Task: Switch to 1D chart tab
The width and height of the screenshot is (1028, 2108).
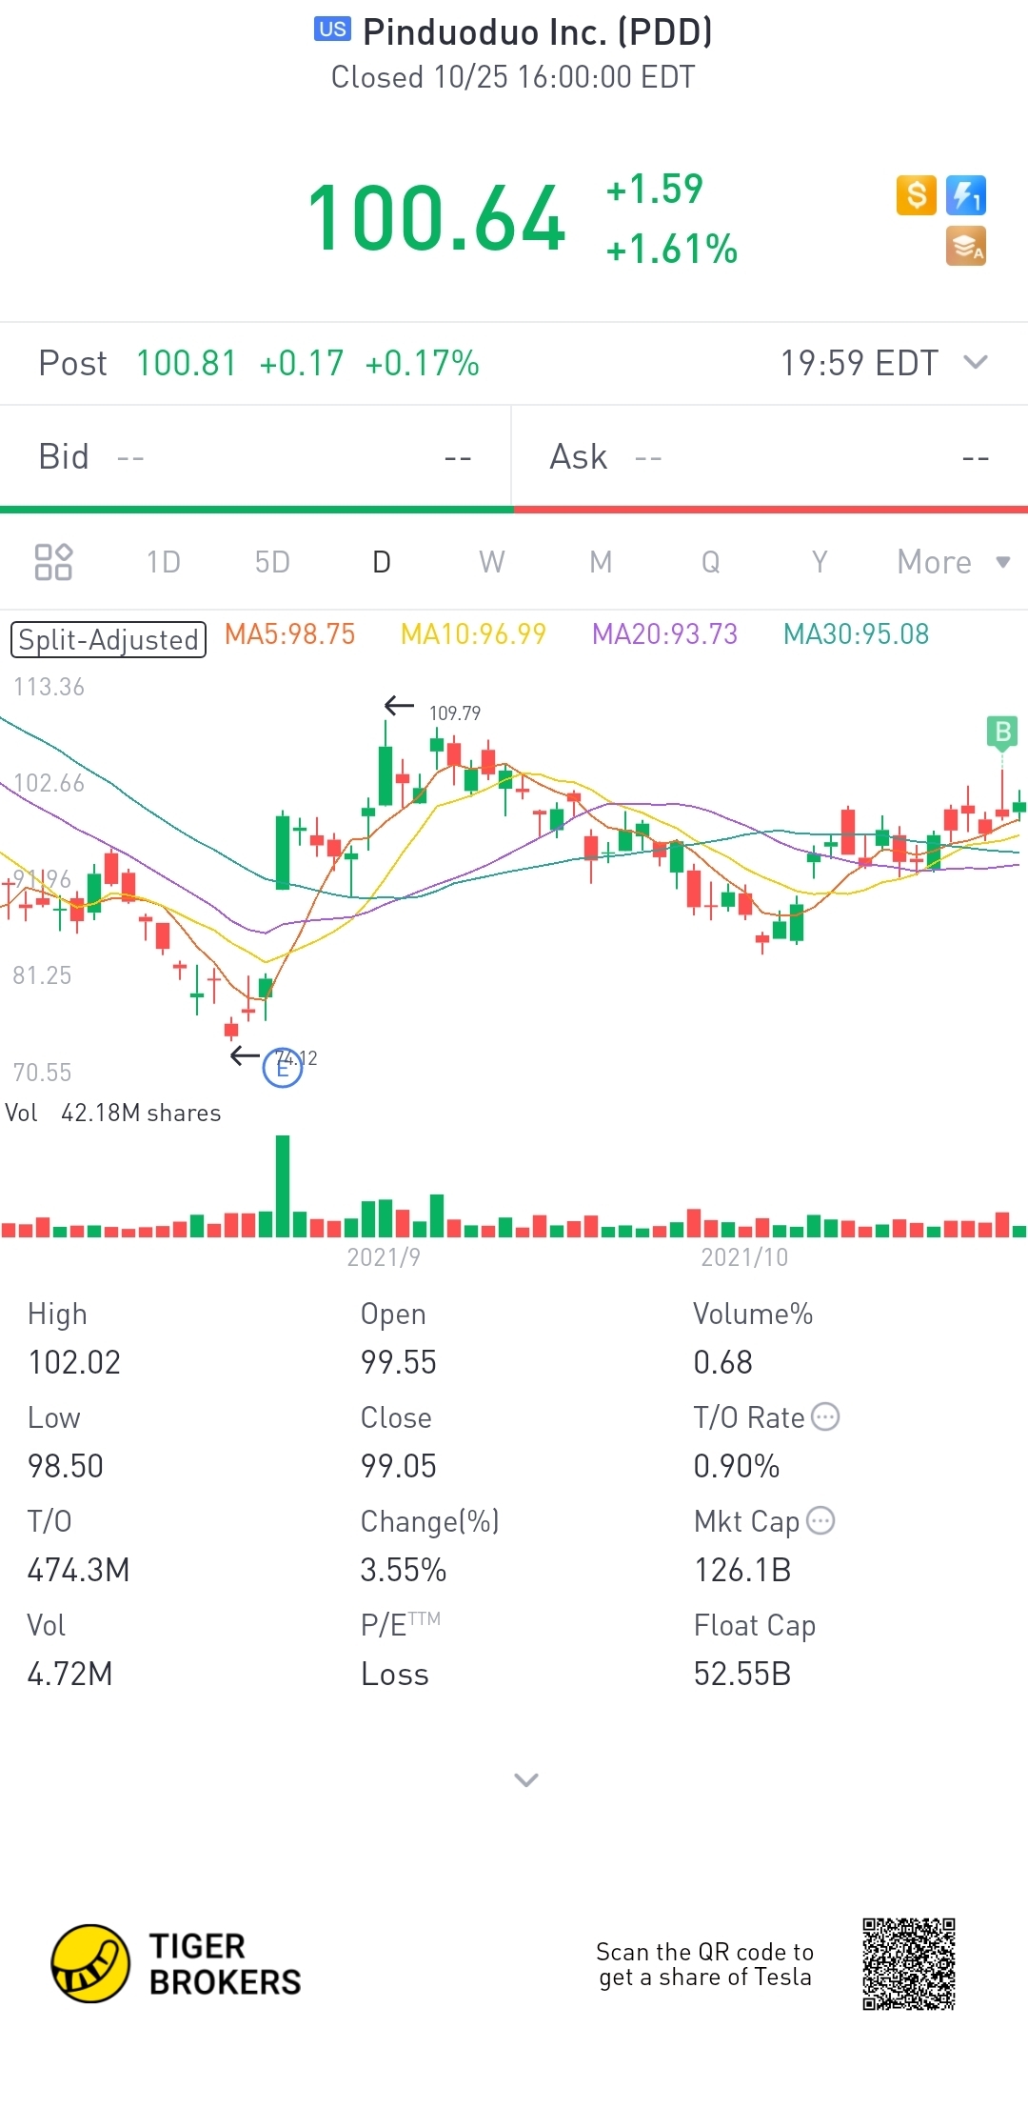Action: [x=163, y=562]
